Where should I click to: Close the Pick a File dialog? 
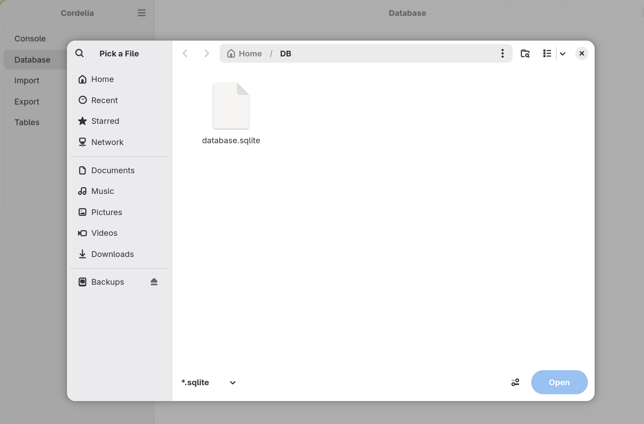tap(582, 53)
